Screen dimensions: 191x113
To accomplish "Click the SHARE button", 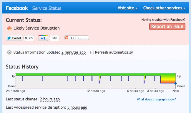I will (x=77, y=38).
